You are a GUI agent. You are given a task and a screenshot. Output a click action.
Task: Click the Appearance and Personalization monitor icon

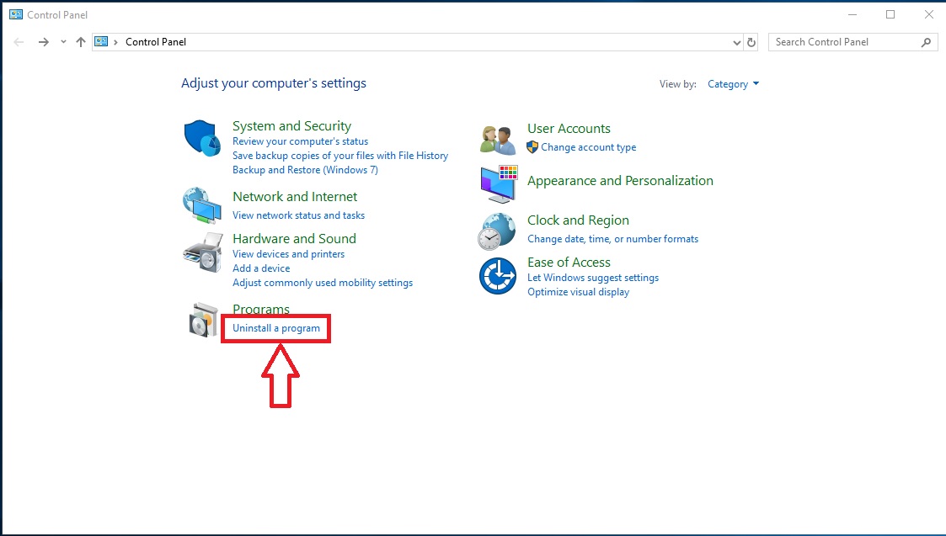click(499, 184)
